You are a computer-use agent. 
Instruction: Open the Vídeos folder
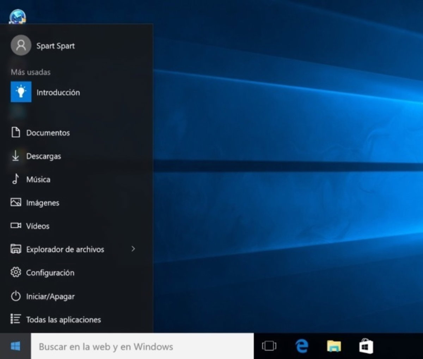point(37,226)
